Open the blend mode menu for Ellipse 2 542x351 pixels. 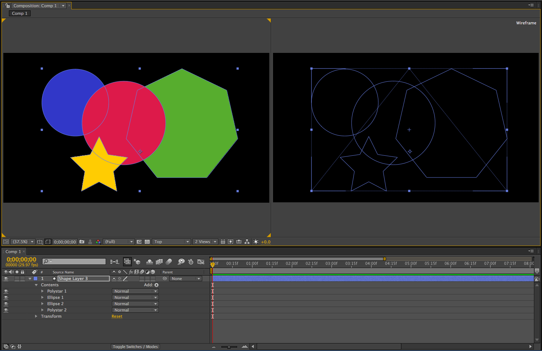(135, 303)
